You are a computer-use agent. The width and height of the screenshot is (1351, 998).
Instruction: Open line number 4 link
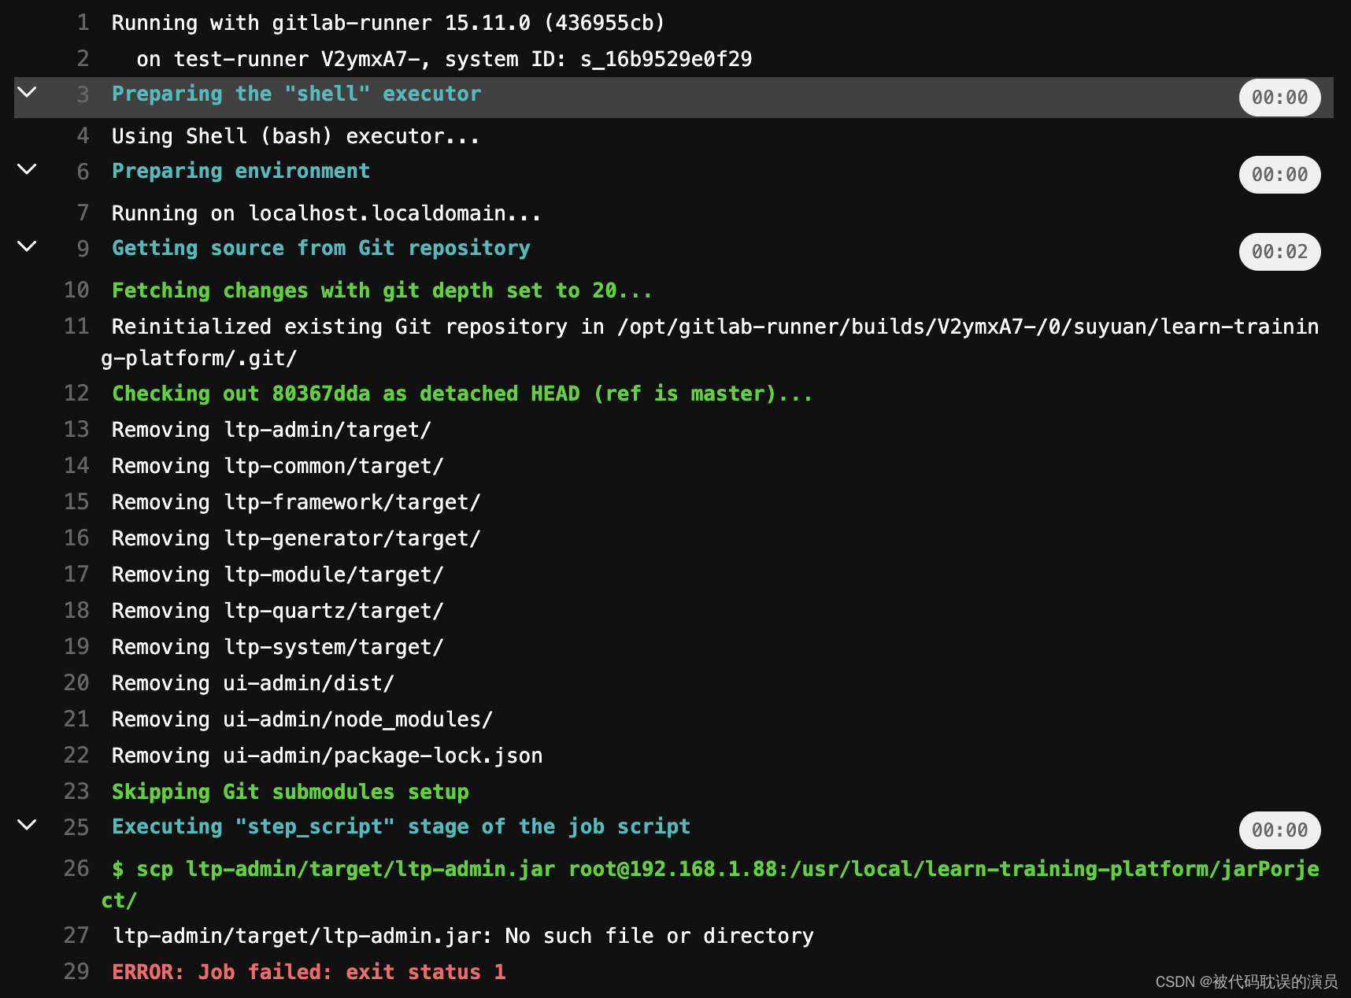coord(83,136)
